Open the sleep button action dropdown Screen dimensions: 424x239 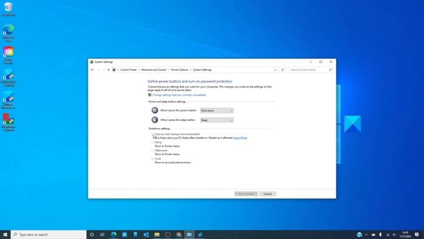click(217, 120)
